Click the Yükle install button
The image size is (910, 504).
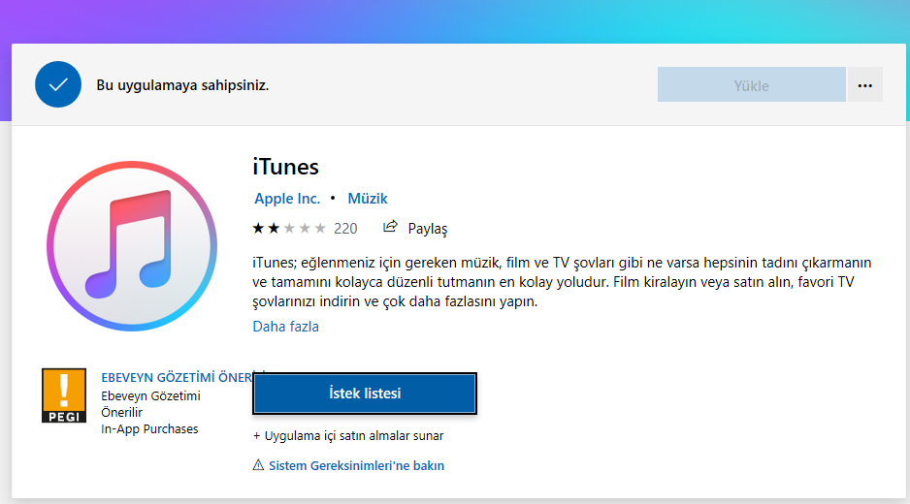click(x=752, y=84)
